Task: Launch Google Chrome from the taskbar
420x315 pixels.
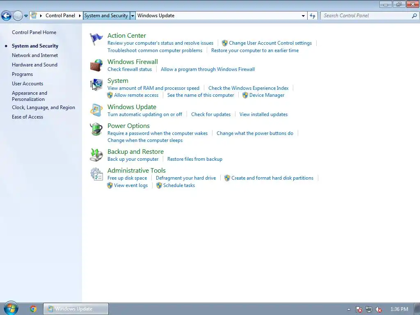Action: pyautogui.click(x=33, y=309)
